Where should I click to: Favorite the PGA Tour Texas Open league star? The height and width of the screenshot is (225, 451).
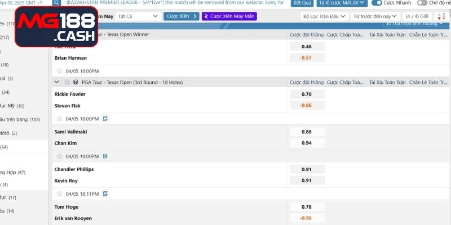[x=67, y=82]
